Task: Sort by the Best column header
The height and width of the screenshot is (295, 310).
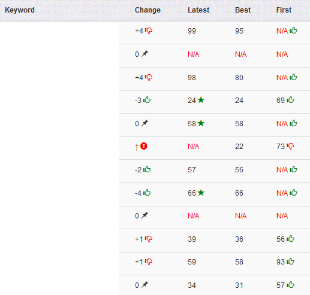Action: (243, 10)
